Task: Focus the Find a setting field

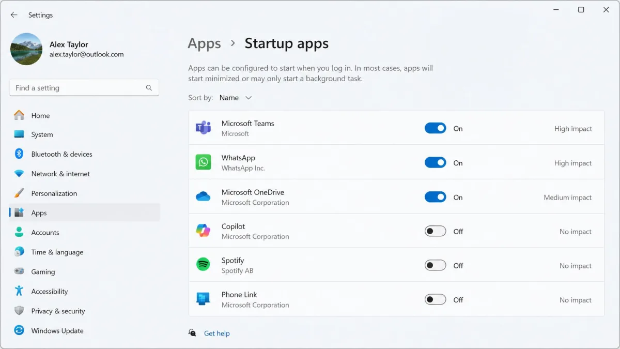Action: click(84, 88)
